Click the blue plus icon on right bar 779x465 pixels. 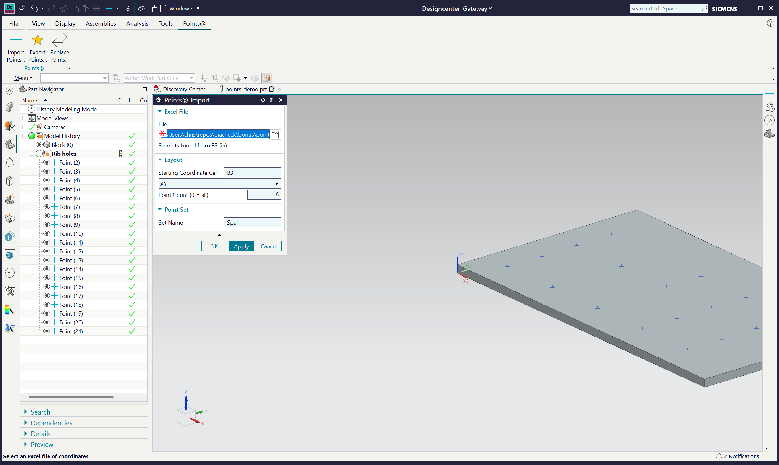769,93
